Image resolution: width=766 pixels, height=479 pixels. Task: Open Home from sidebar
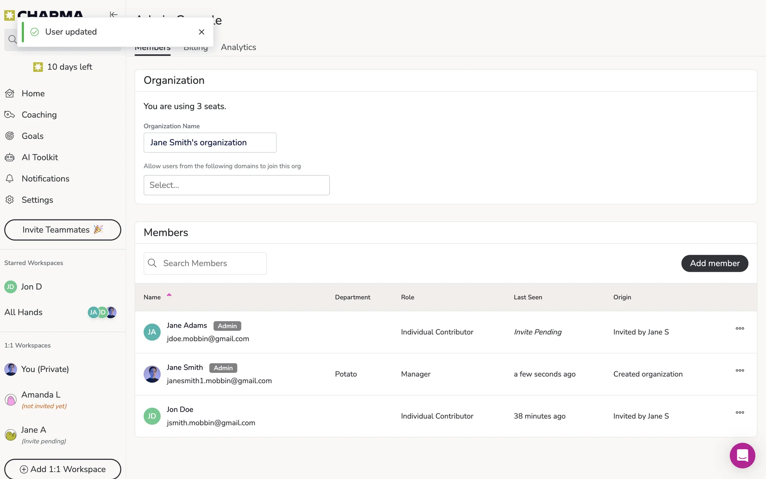coord(33,93)
